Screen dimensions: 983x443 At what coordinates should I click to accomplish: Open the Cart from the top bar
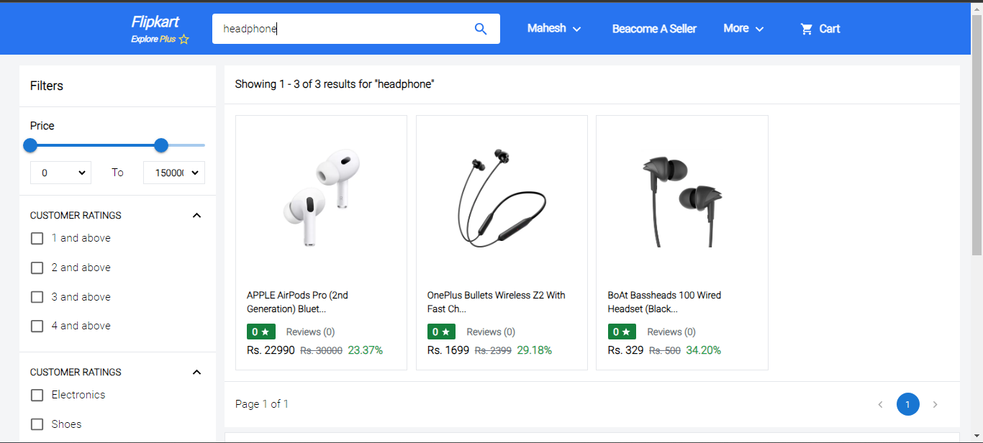tap(820, 29)
